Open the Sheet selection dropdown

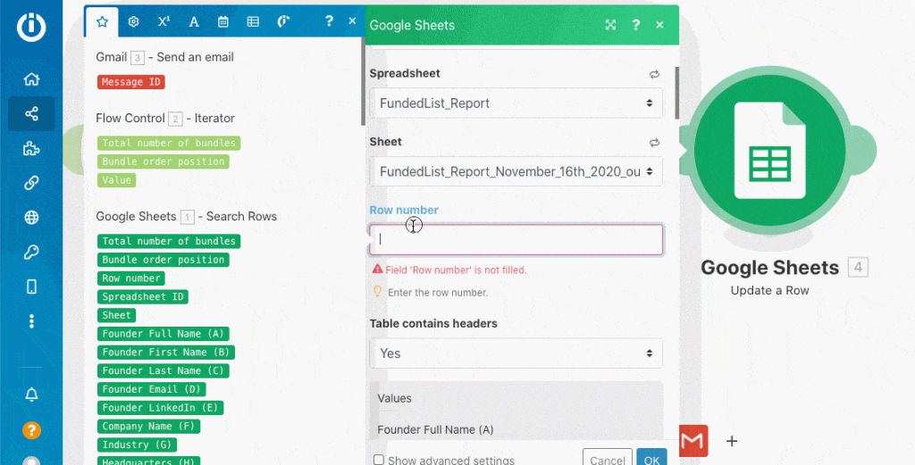[516, 171]
